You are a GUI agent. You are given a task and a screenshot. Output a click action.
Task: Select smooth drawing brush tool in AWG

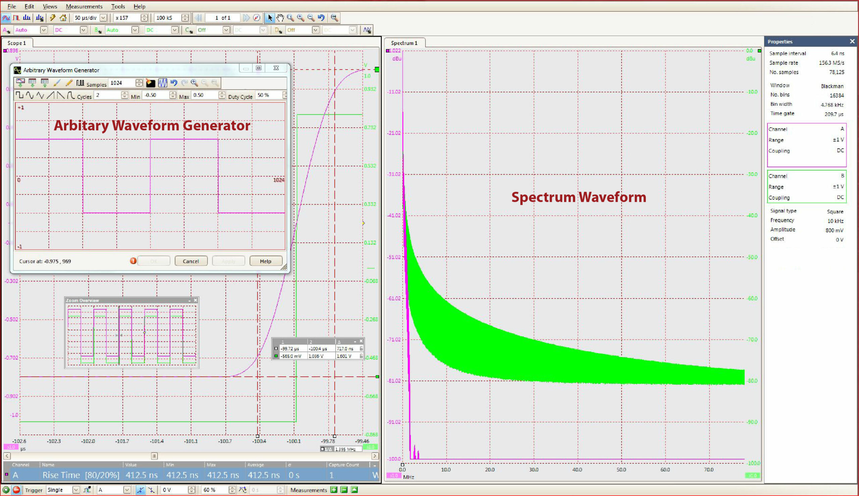click(57, 83)
